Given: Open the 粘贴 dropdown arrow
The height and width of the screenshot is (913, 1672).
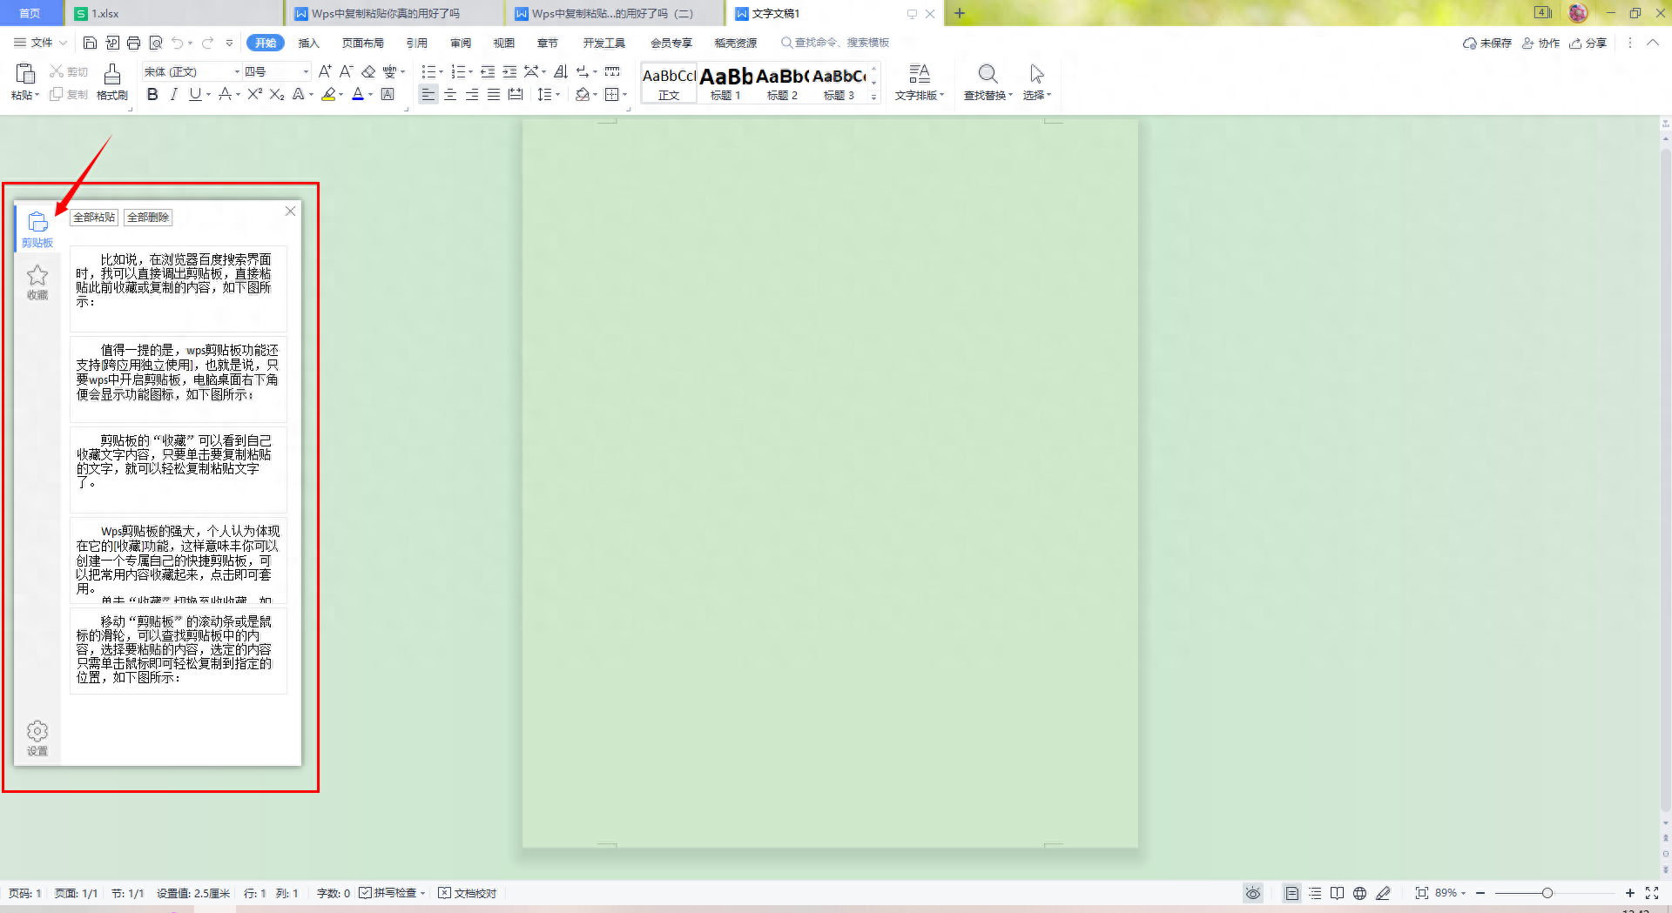Looking at the screenshot, I should click(x=37, y=95).
